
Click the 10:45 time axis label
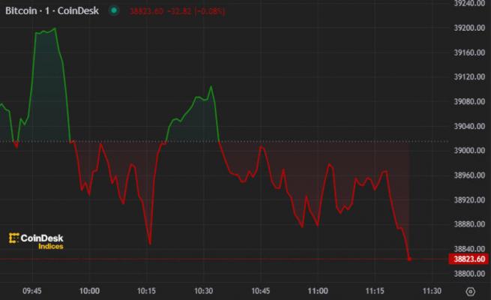click(x=260, y=289)
